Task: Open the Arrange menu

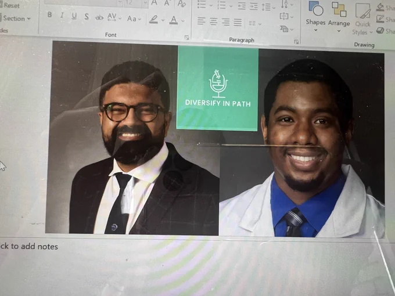Action: 339,17
